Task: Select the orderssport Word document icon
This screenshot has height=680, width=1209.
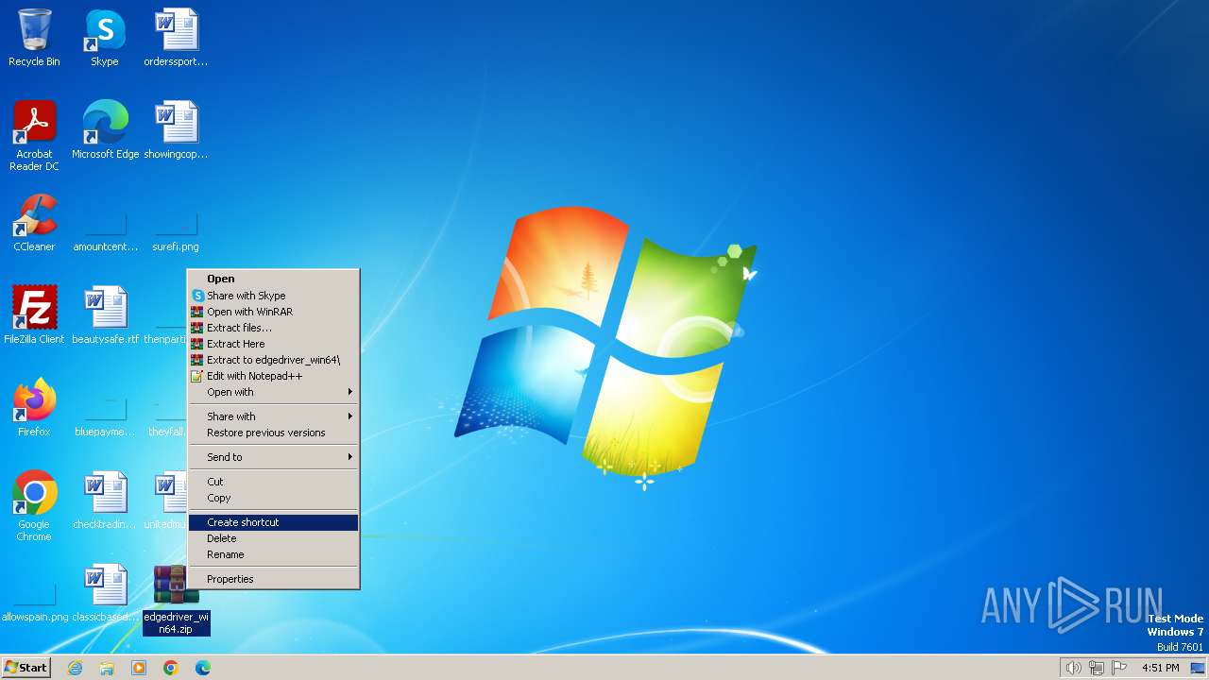Action: (x=176, y=38)
